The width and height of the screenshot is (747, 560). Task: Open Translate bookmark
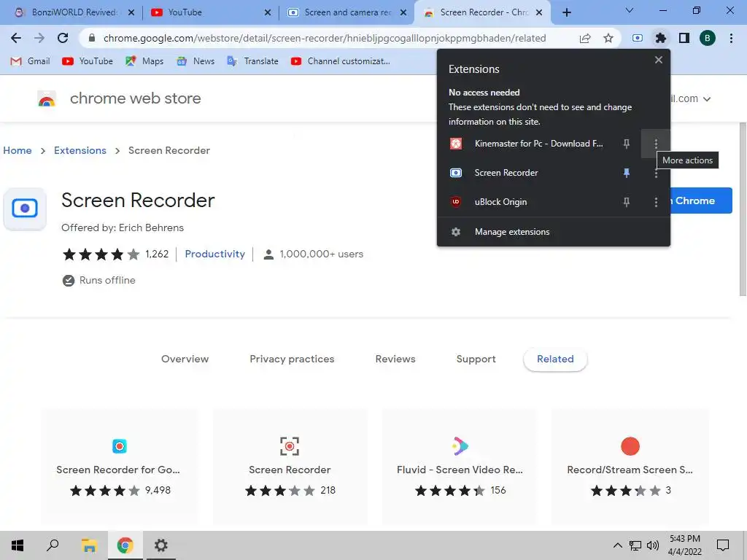tap(253, 61)
